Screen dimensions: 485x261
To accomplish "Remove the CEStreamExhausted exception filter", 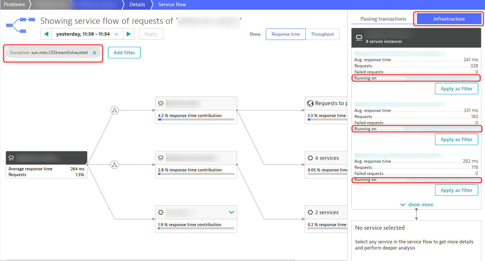I will pyautogui.click(x=94, y=53).
